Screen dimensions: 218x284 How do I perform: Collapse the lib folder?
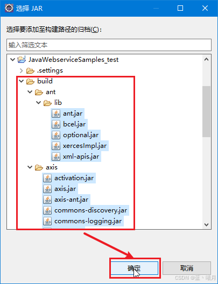tap(38, 103)
